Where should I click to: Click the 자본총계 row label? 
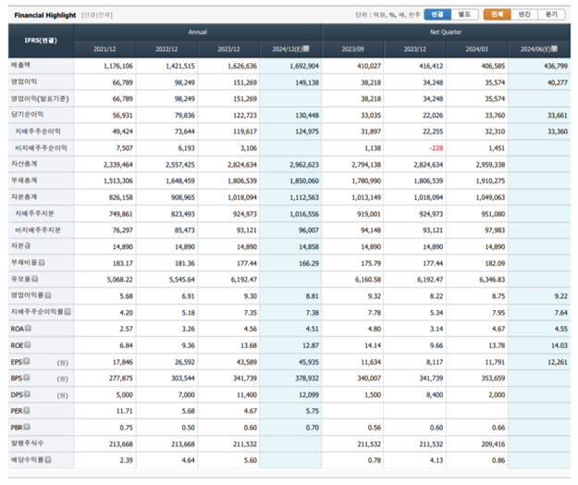tap(24, 197)
